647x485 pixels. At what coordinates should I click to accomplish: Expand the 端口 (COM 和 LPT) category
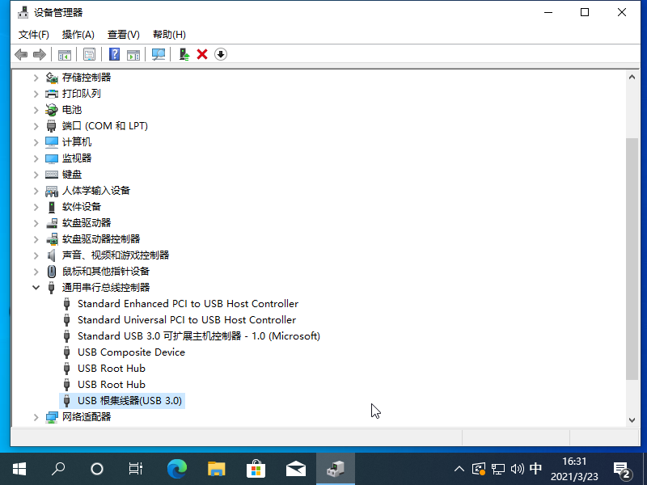36,125
